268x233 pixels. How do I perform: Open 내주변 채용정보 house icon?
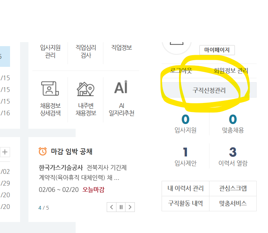pos(85,89)
